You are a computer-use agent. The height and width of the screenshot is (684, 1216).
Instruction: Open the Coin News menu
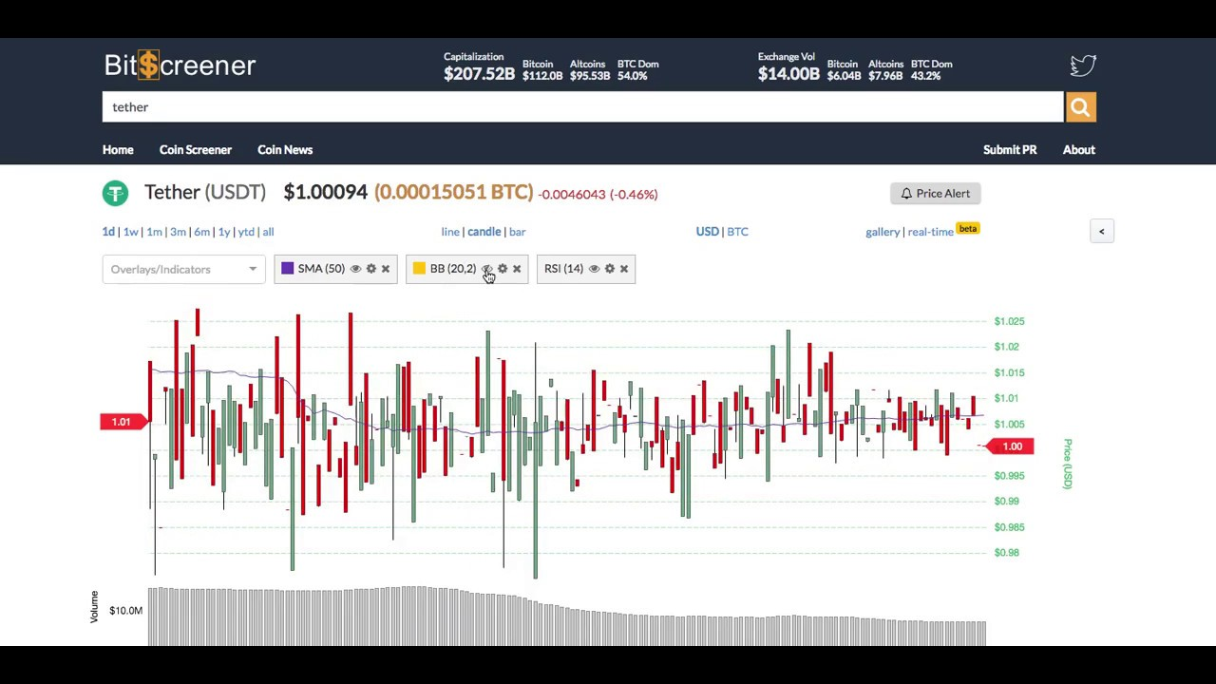coord(285,150)
